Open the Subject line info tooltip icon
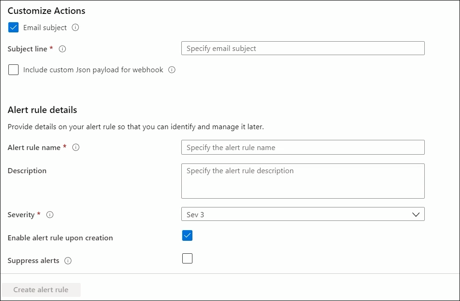 click(x=62, y=49)
